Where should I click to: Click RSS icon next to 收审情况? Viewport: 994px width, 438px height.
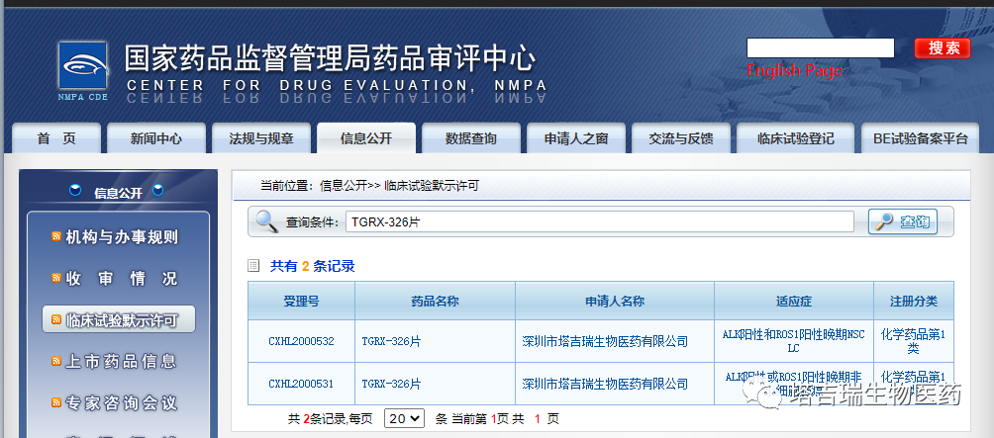pyautogui.click(x=56, y=279)
